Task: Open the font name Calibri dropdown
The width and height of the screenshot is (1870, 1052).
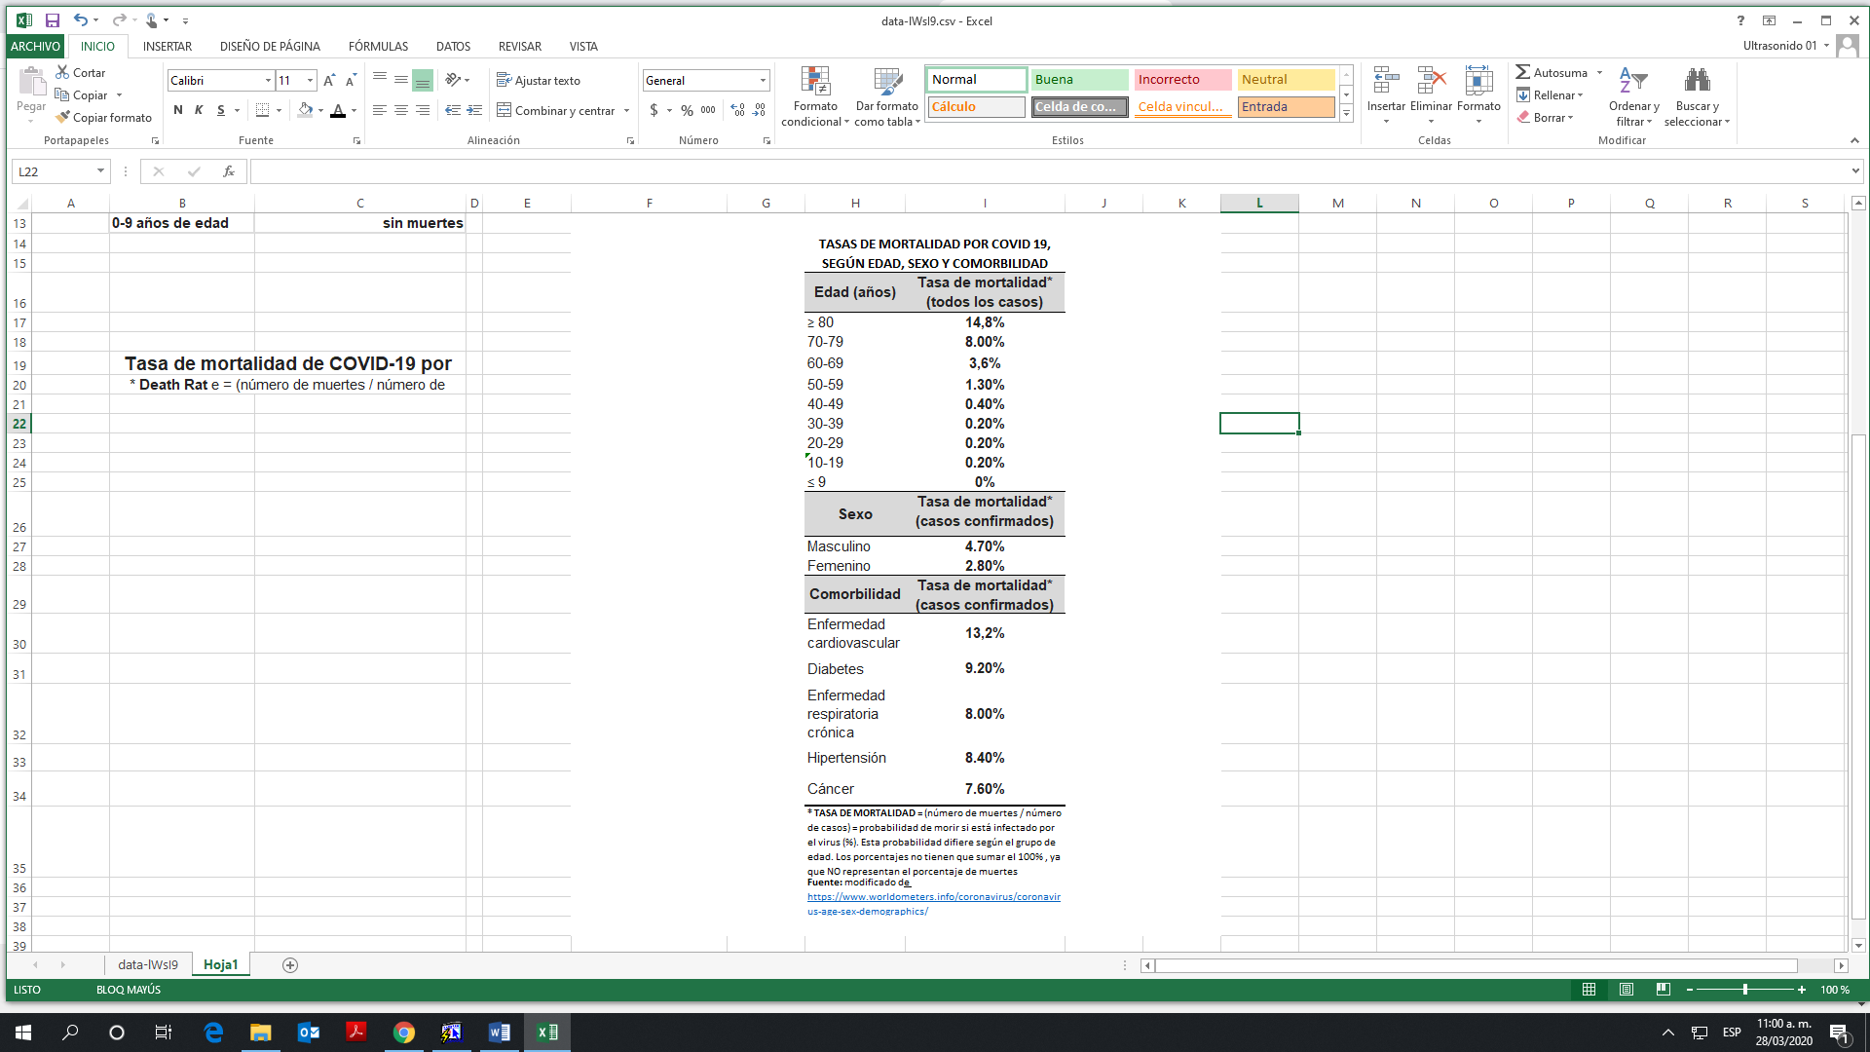Action: pyautogui.click(x=268, y=81)
